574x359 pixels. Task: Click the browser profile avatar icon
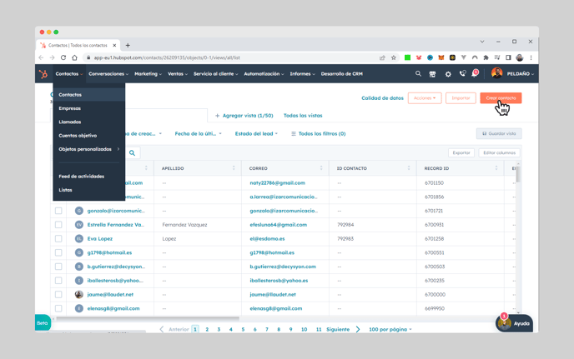pyautogui.click(x=520, y=57)
